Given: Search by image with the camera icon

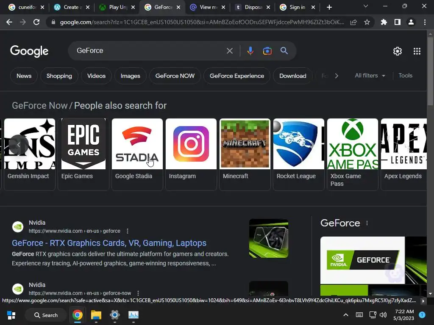Looking at the screenshot, I should (267, 51).
